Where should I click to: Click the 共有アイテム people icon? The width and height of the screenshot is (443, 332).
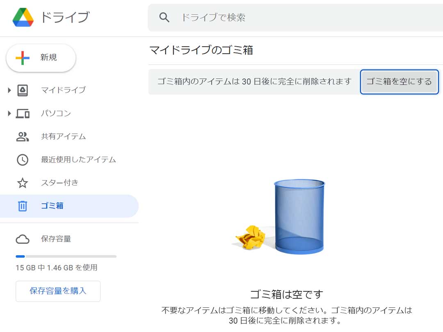23,137
